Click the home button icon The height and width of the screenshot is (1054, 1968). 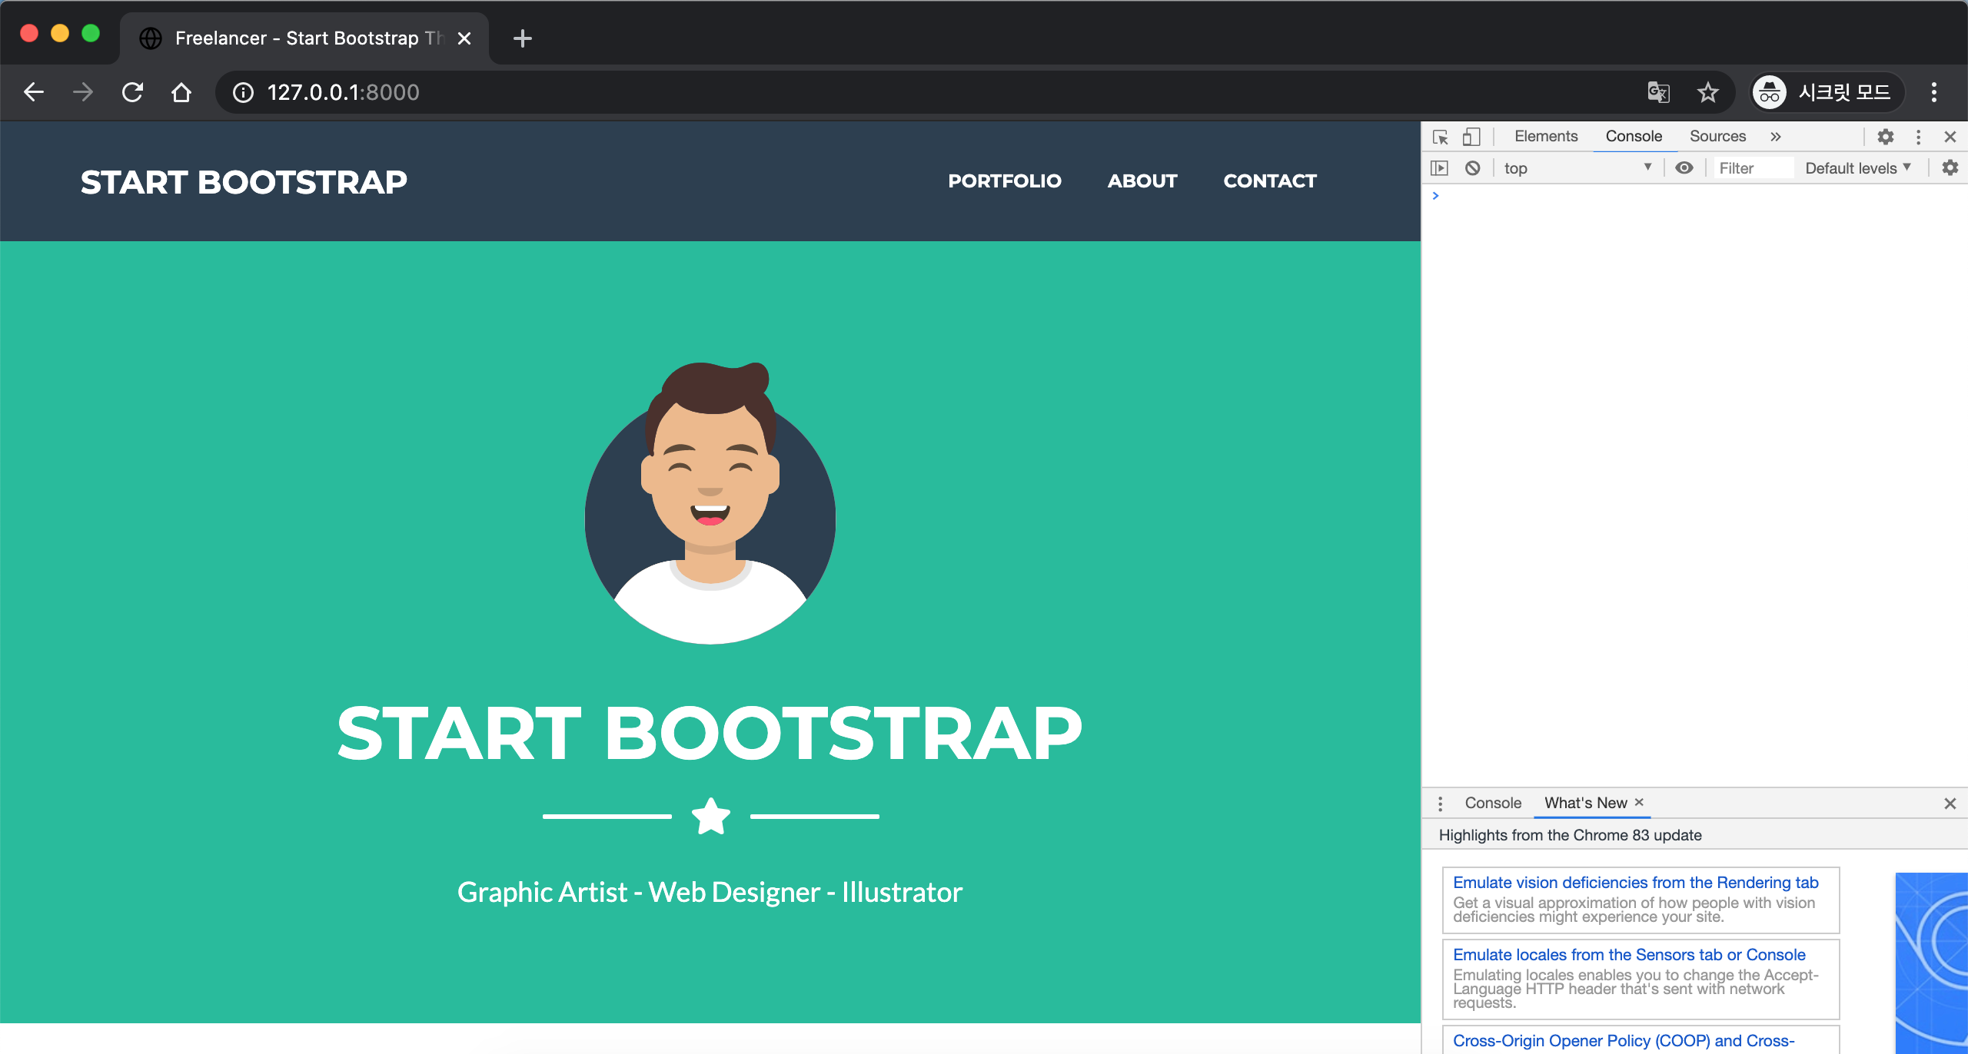(x=181, y=92)
